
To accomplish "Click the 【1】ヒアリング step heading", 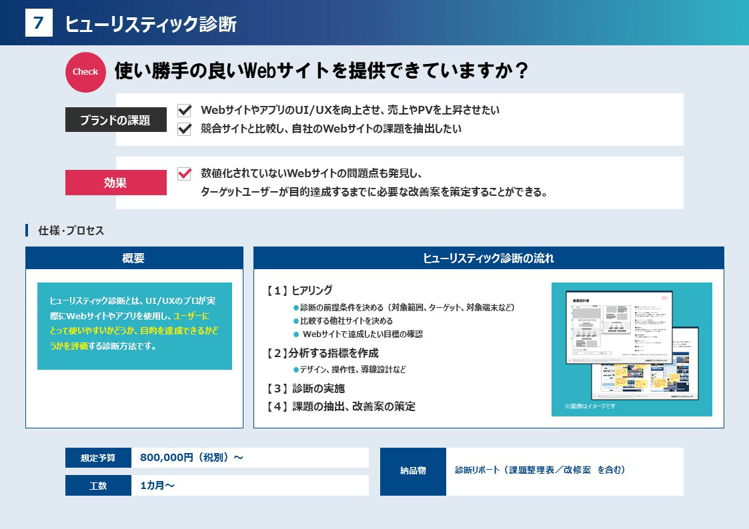I will [299, 290].
